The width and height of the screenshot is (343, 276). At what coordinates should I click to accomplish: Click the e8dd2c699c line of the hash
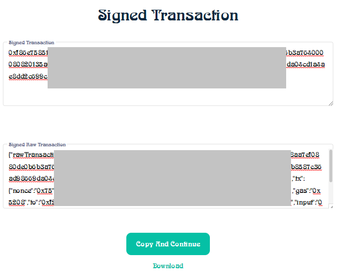coord(28,77)
